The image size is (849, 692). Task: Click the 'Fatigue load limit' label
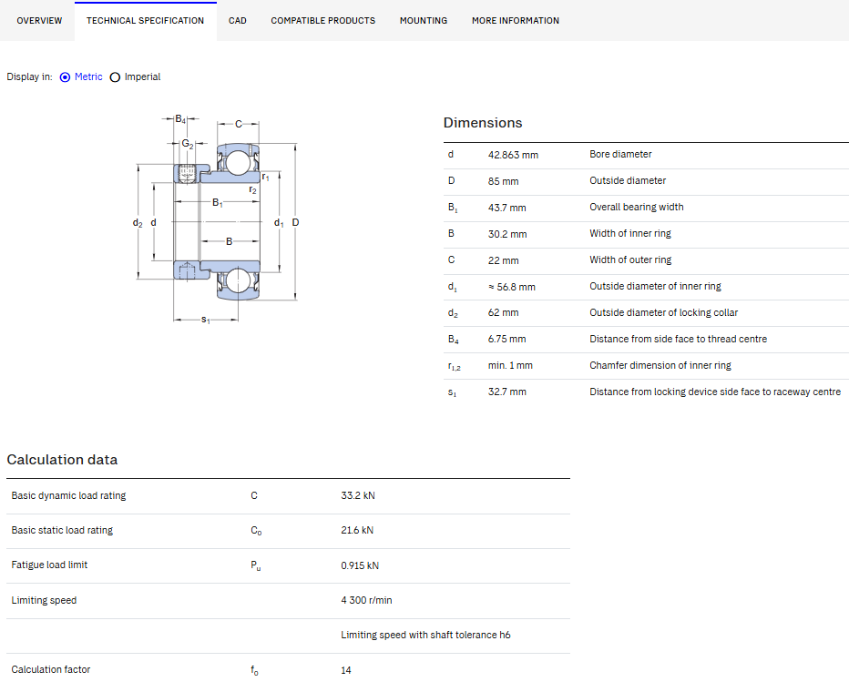[x=49, y=565]
